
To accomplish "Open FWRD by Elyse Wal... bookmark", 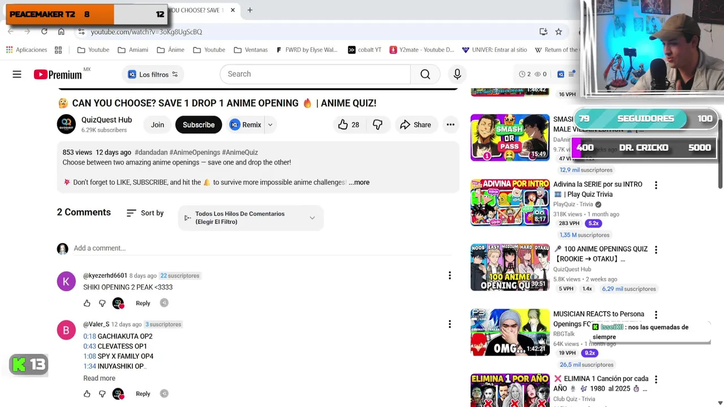I will (306, 50).
